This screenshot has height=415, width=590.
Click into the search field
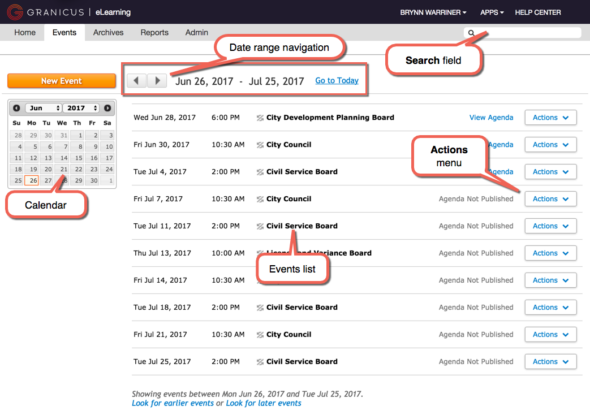(526, 33)
